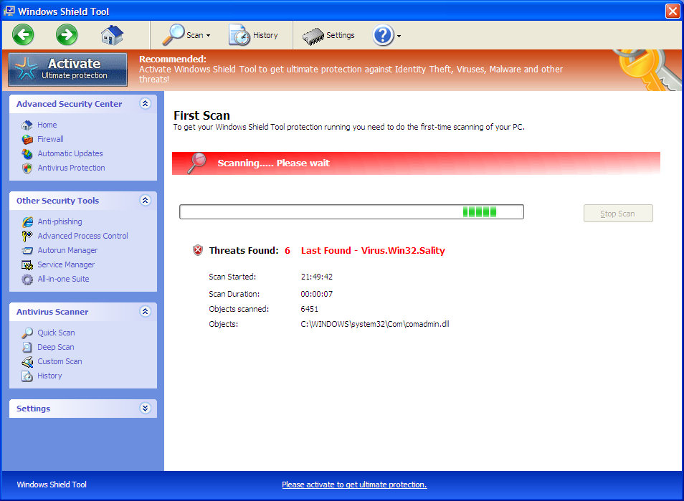This screenshot has height=501, width=684.
Task: Open the Scan dropdown arrow in toolbar
Action: click(208, 36)
